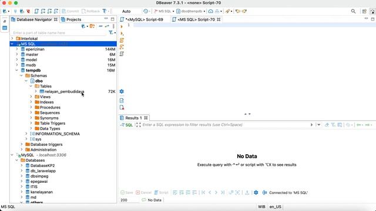
Task: Expand the Interlokal connection folder
Action: [x=12, y=38]
